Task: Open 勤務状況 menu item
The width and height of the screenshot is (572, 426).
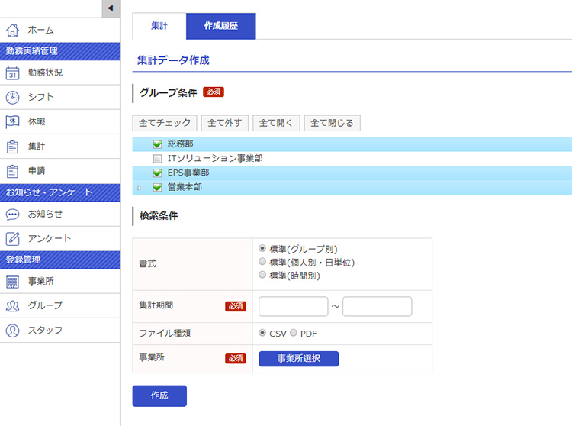Action: click(x=59, y=73)
